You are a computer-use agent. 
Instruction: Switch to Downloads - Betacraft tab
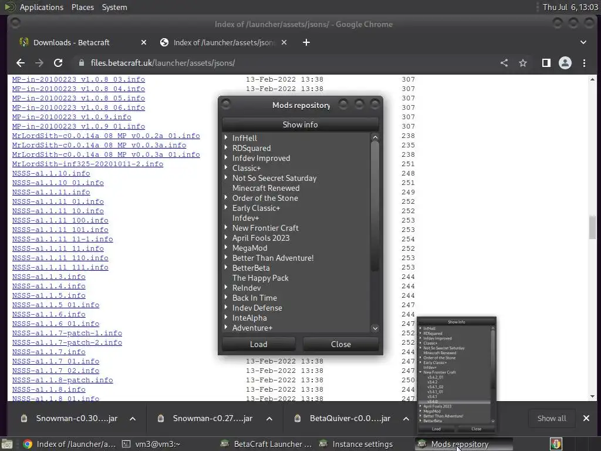71,42
